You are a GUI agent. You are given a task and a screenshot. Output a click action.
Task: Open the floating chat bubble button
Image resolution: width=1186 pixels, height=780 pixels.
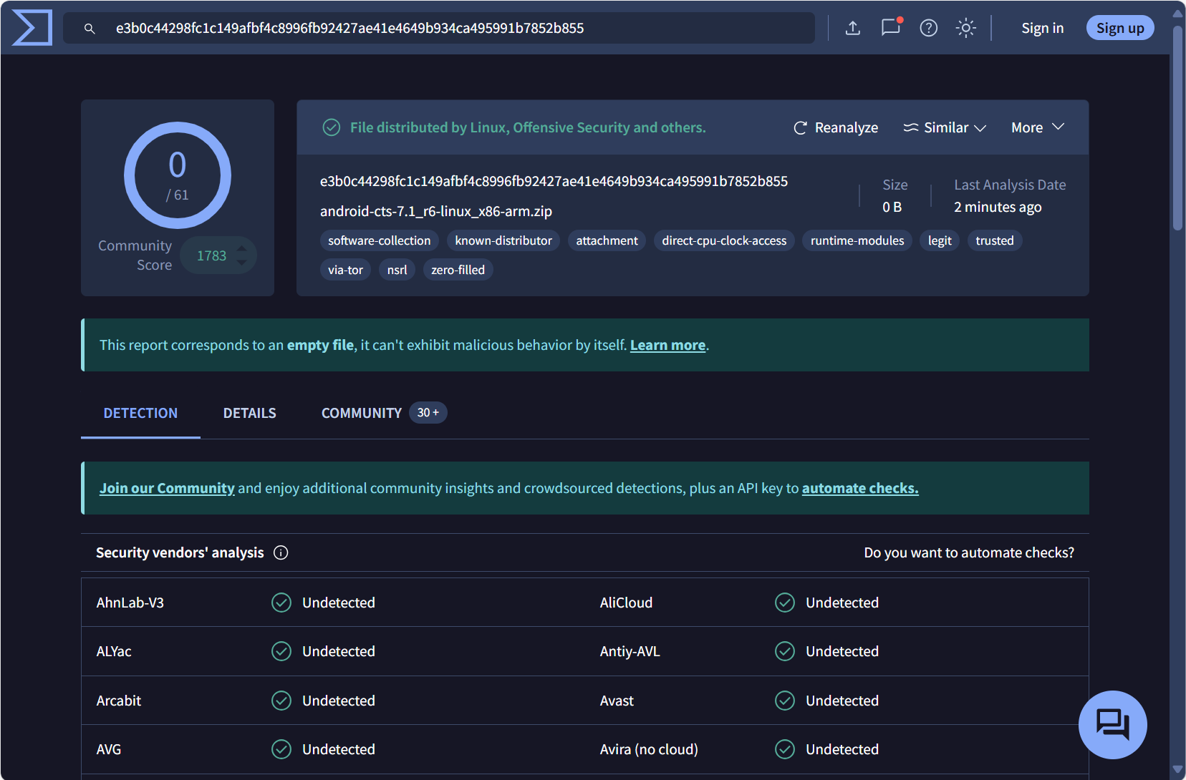tap(1112, 724)
